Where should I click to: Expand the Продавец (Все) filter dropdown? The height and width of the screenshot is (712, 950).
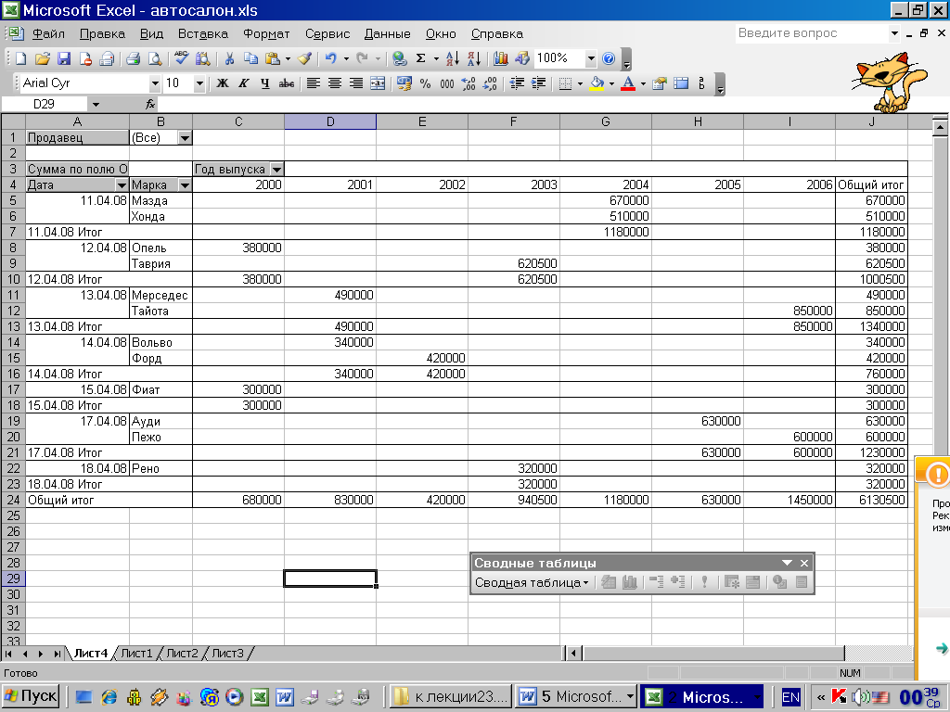185,138
